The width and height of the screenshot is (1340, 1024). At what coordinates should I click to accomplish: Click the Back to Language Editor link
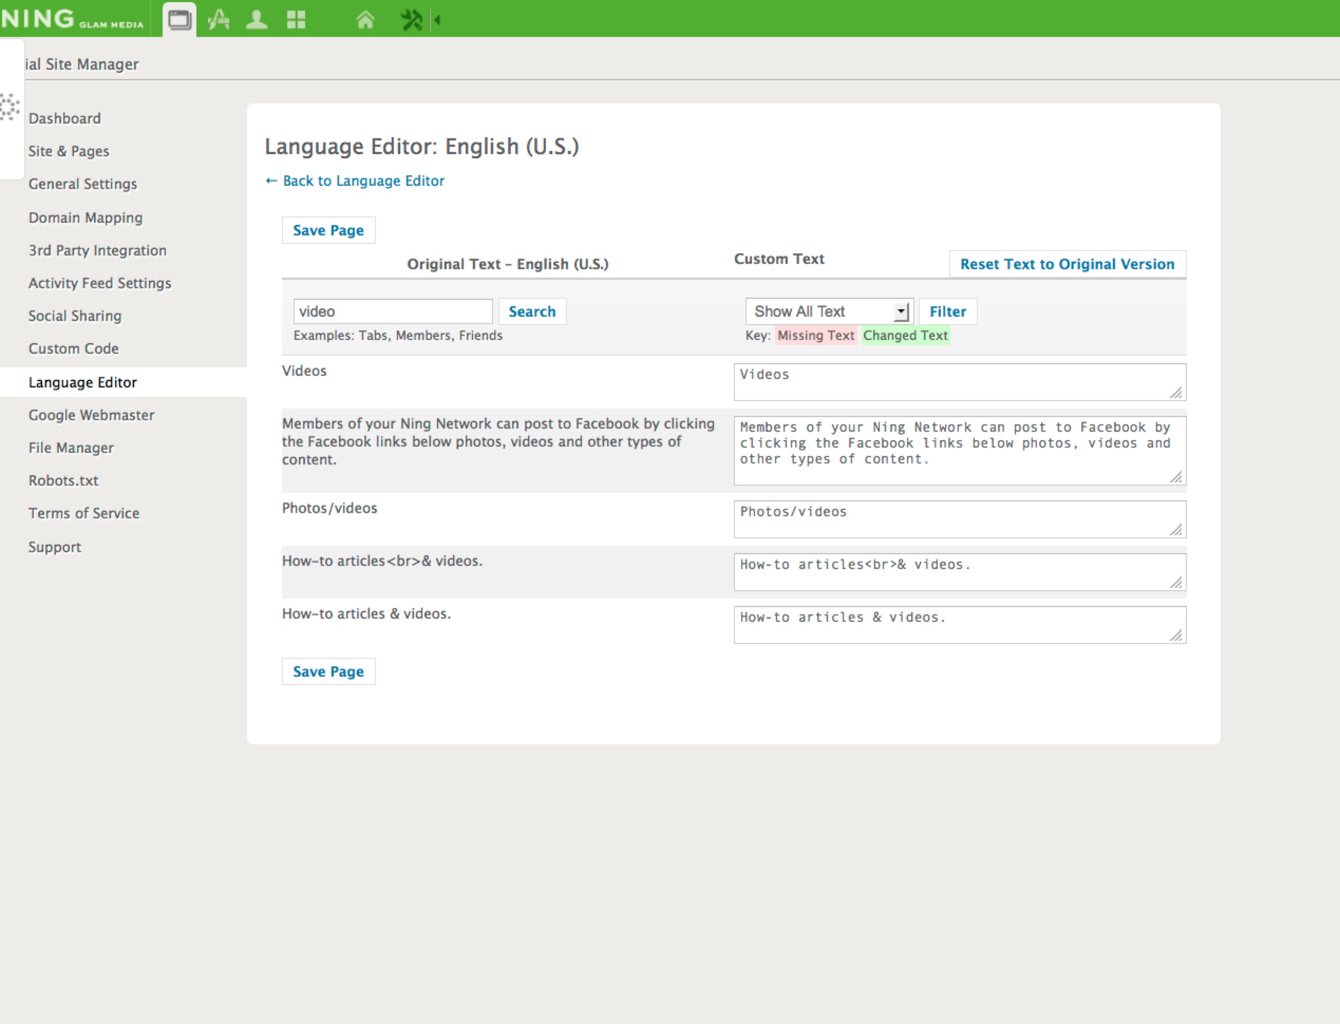pyautogui.click(x=355, y=181)
